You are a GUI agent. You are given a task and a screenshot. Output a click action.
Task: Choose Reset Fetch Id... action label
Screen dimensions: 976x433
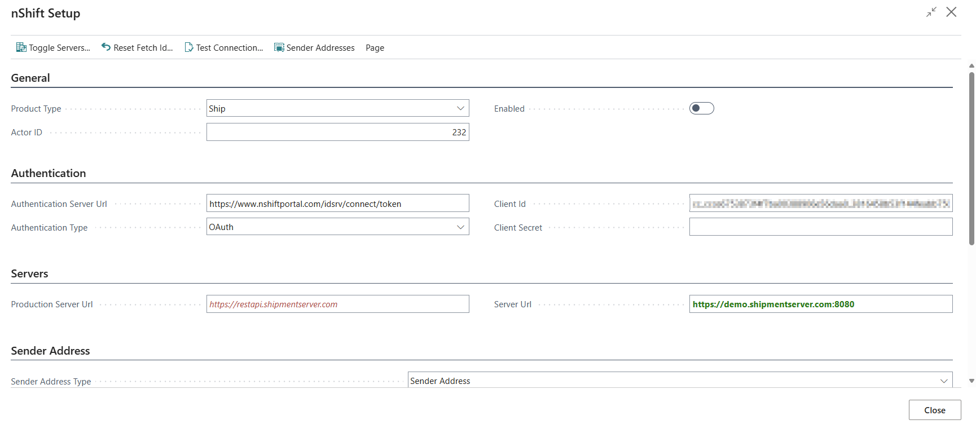point(143,48)
